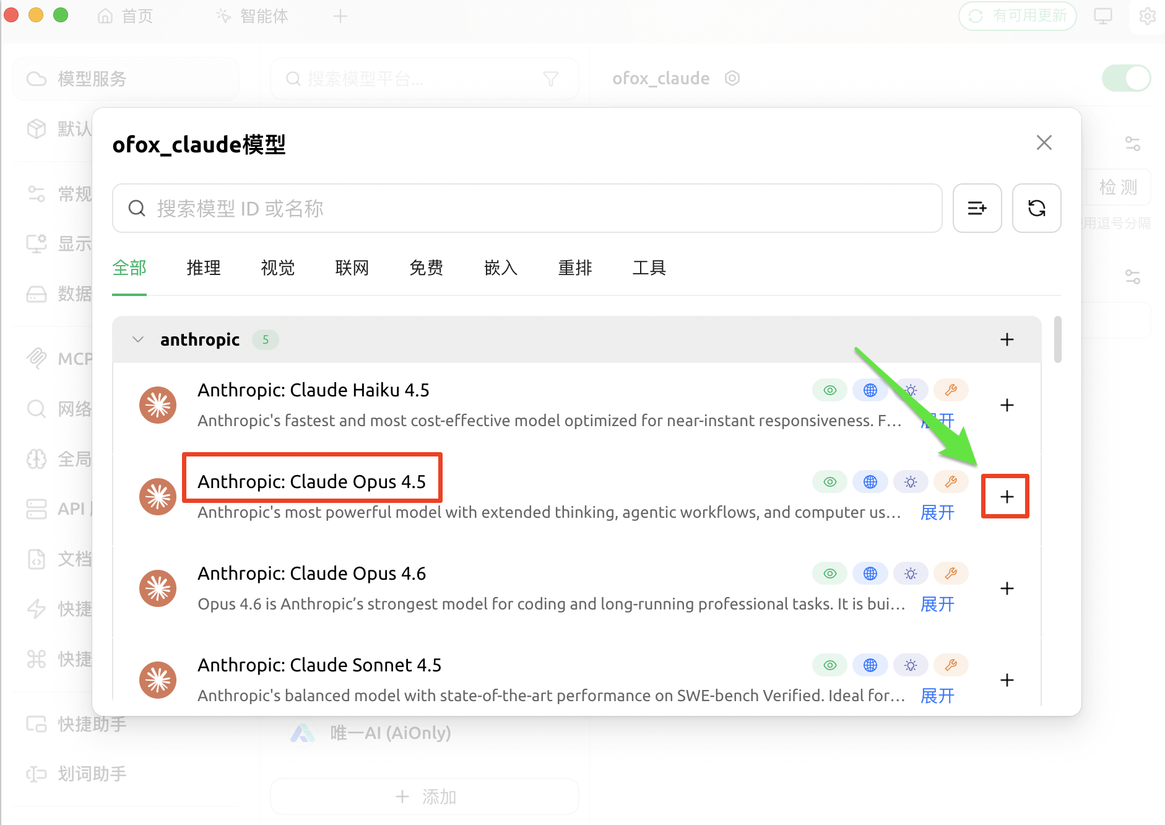Image resolution: width=1165 pixels, height=825 pixels.
Task: Click the vision eye icon for Claude Haiku 4.5
Action: click(x=829, y=390)
